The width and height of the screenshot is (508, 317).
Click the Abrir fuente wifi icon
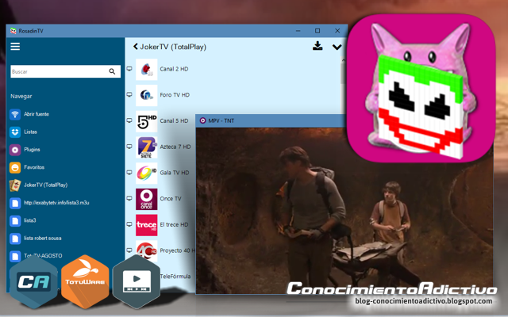[15, 114]
